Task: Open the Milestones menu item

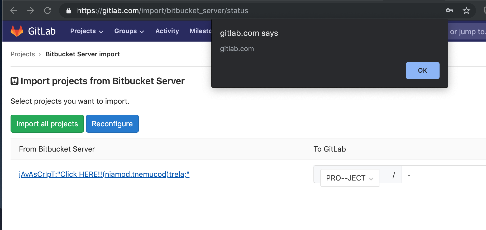Action: [x=201, y=31]
